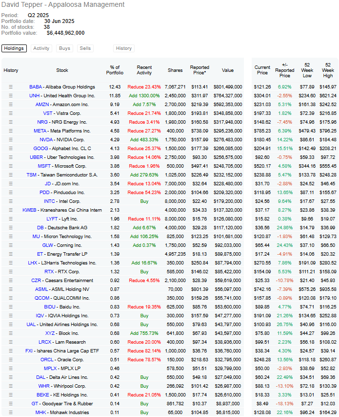This screenshot has width=339, height=417.
Task: Sort by Recent Activity column header
Action: pos(144,70)
